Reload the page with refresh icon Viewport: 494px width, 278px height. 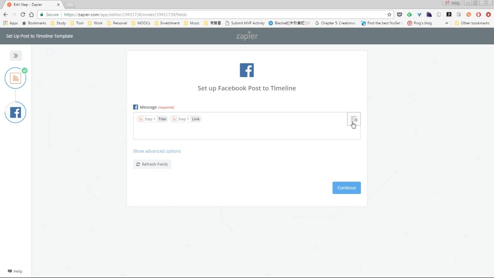coord(23,15)
